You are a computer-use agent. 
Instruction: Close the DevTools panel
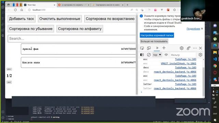pos(201,48)
